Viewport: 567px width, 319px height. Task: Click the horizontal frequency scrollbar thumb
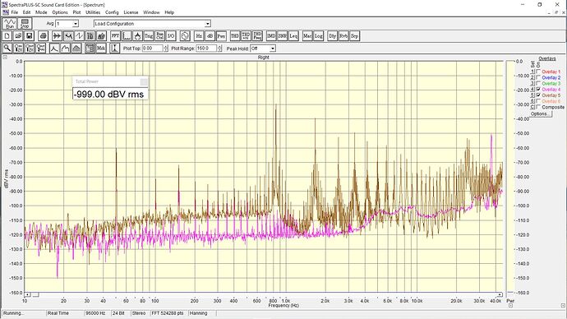(x=35, y=295)
